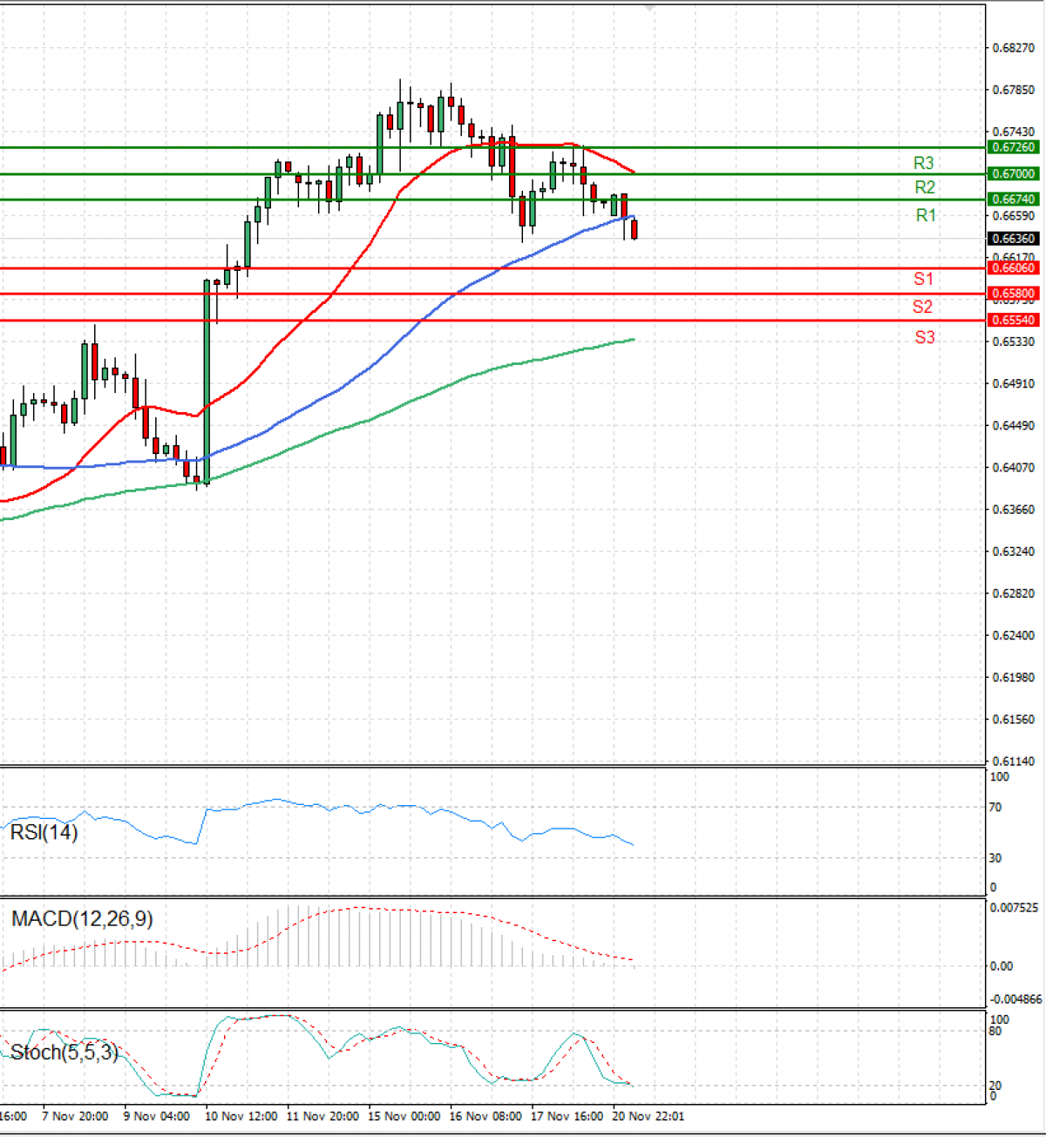Screen dimensions: 1046x1137
Task: Click the R2 resistance label
Action: (925, 187)
